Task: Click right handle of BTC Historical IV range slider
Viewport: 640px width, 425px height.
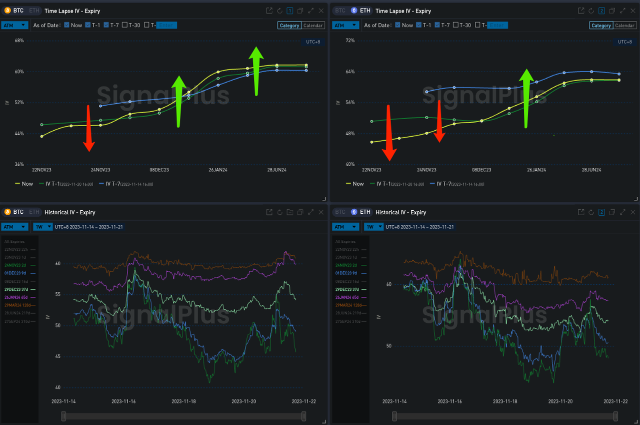Action: coord(304,416)
